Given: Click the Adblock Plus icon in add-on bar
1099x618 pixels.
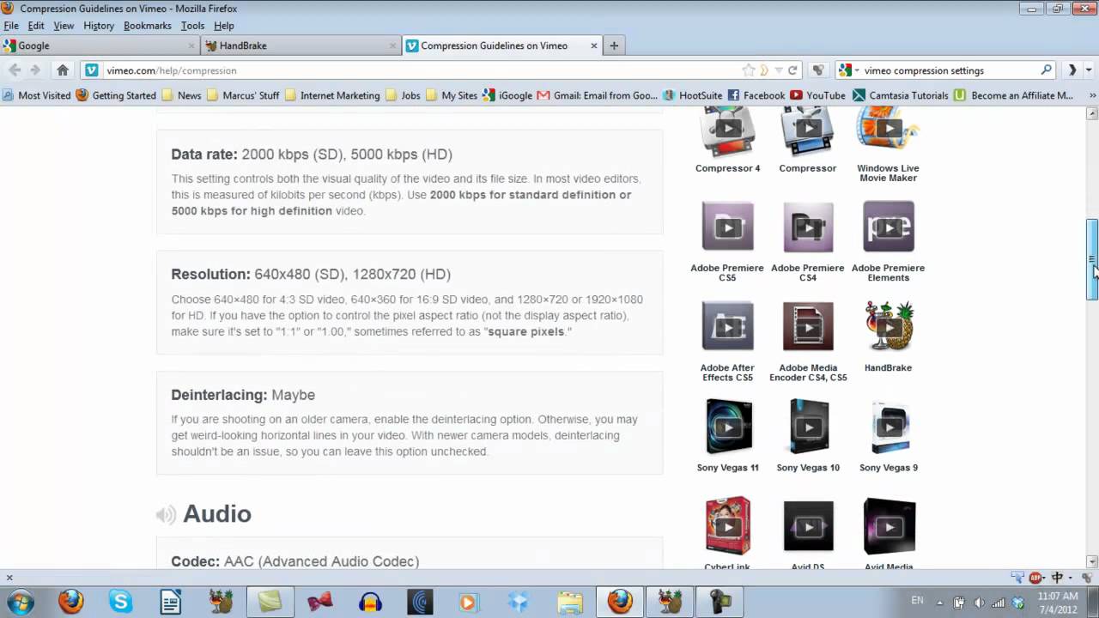Looking at the screenshot, I should [1036, 578].
